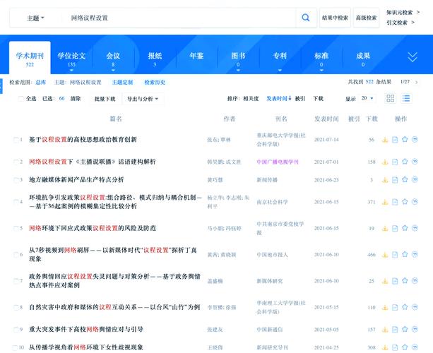The height and width of the screenshot is (353, 433).
Task: Tick checkbox for first result row
Action: point(16,140)
